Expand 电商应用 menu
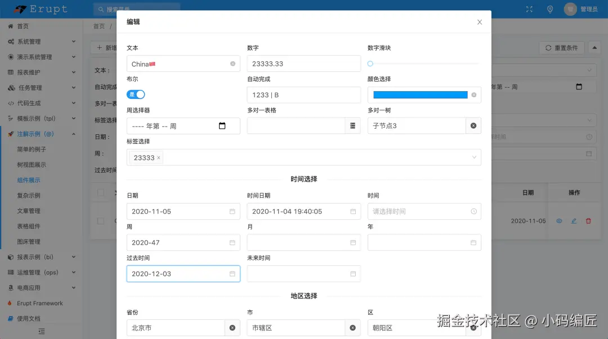The width and height of the screenshot is (608, 339). click(42, 288)
